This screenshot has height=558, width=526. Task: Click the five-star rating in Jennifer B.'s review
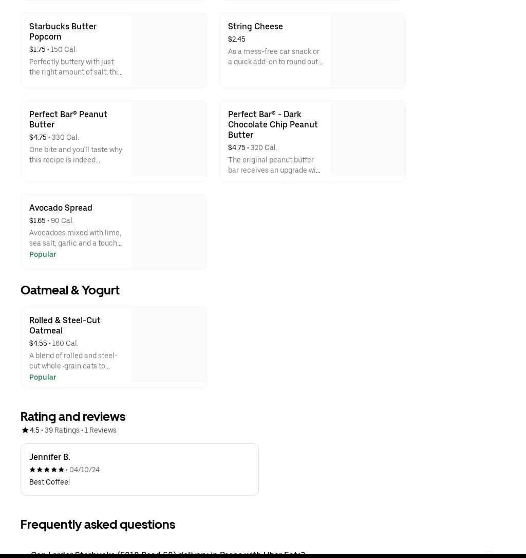[x=47, y=470]
